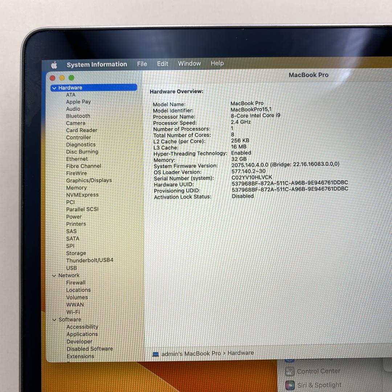Screen dimensions: 392x392
Task: Select Memory in the sidebar
Action: [x=77, y=188]
